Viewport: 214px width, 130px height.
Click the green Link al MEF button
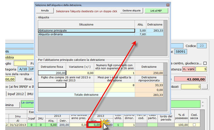(156, 11)
